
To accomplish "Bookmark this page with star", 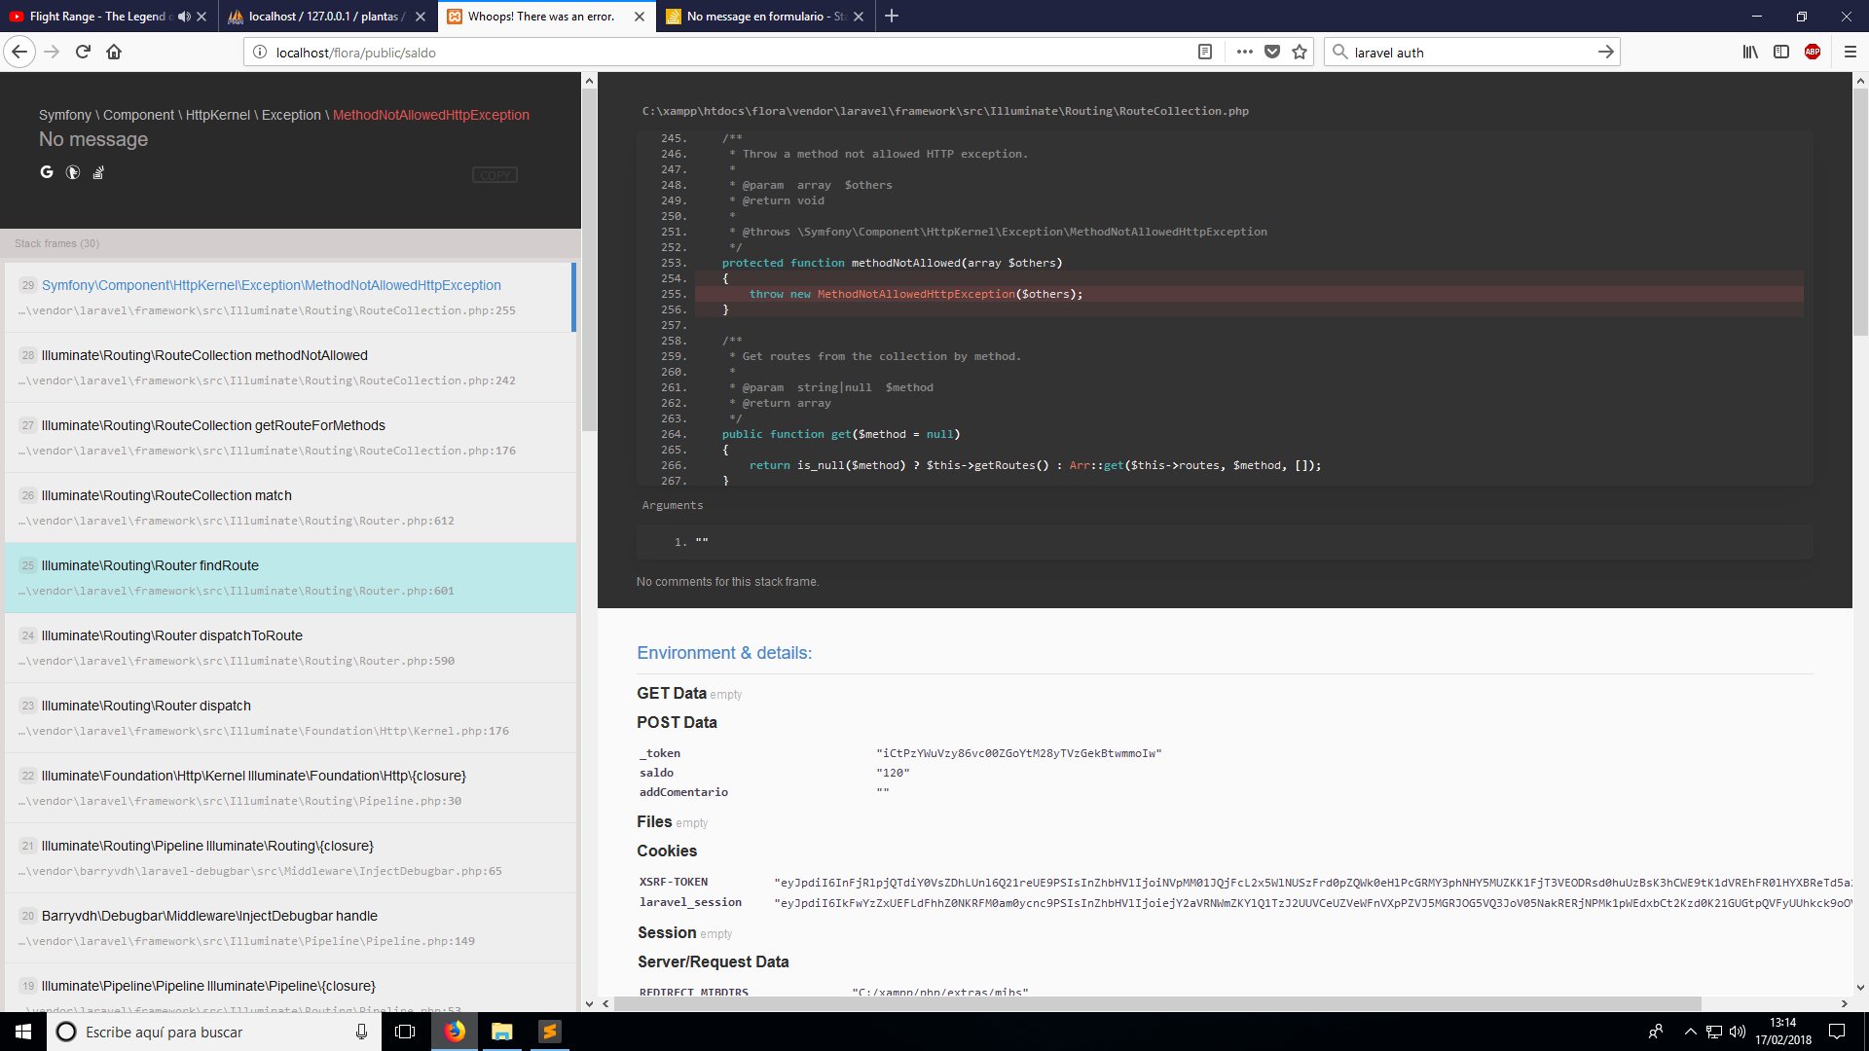I will tap(1300, 53).
